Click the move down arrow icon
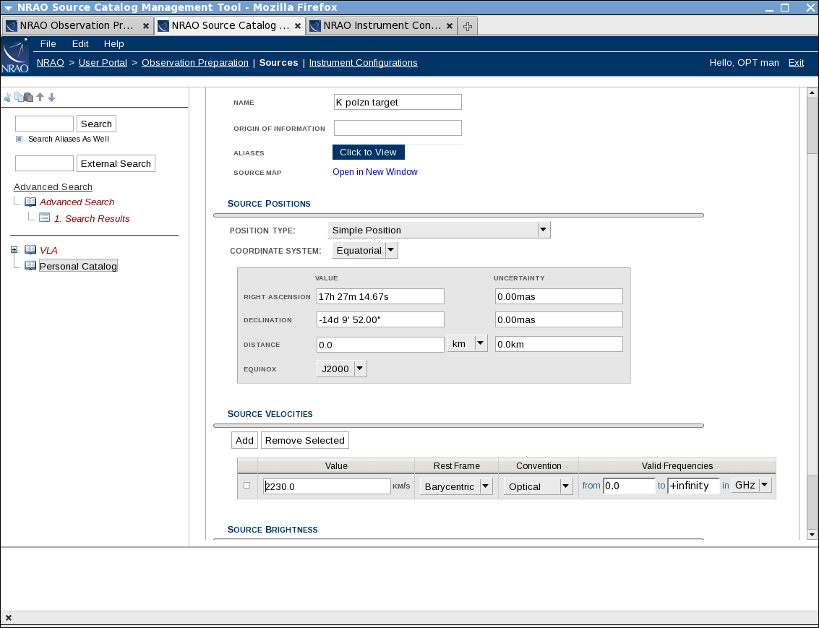Screen dimensions: 819x628 tap(51, 98)
